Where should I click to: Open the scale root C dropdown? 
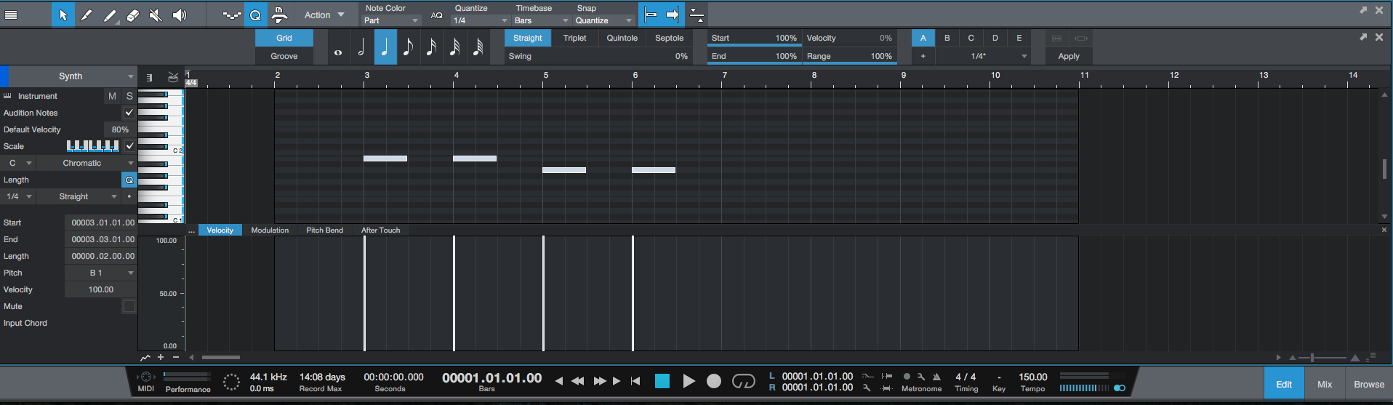tap(18, 163)
